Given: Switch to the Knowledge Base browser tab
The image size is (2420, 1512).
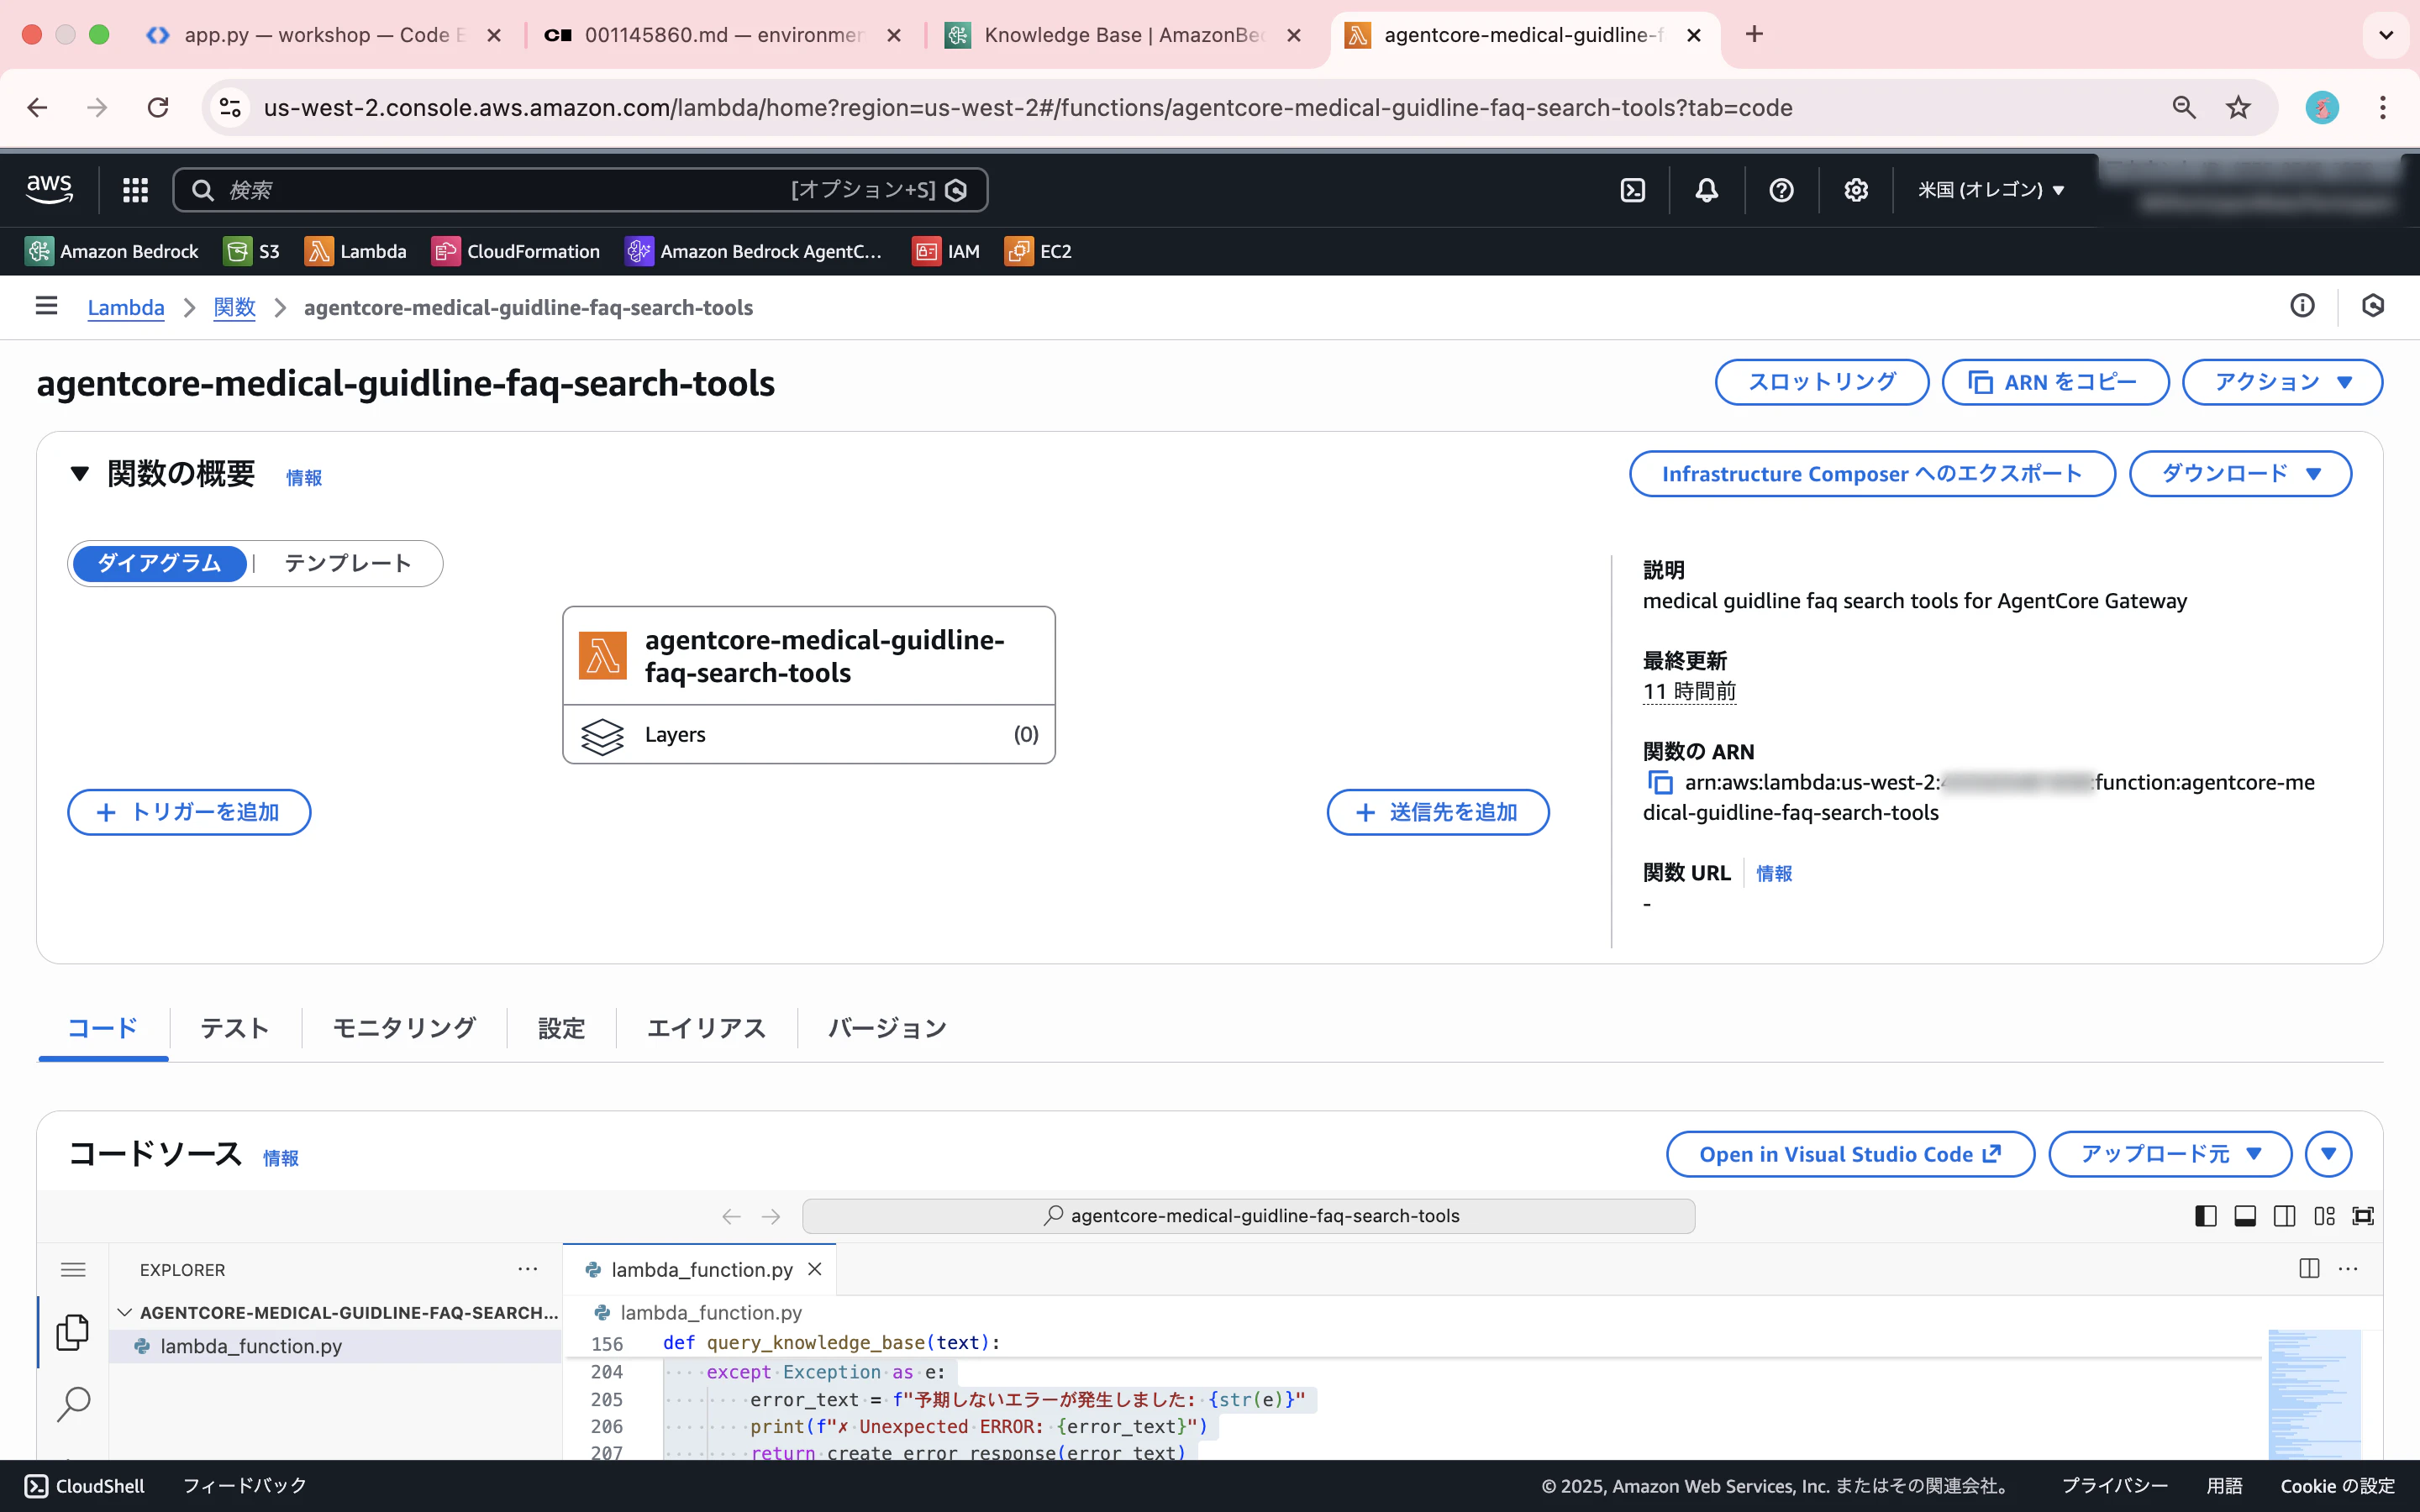Looking at the screenshot, I should pyautogui.click(x=1124, y=35).
